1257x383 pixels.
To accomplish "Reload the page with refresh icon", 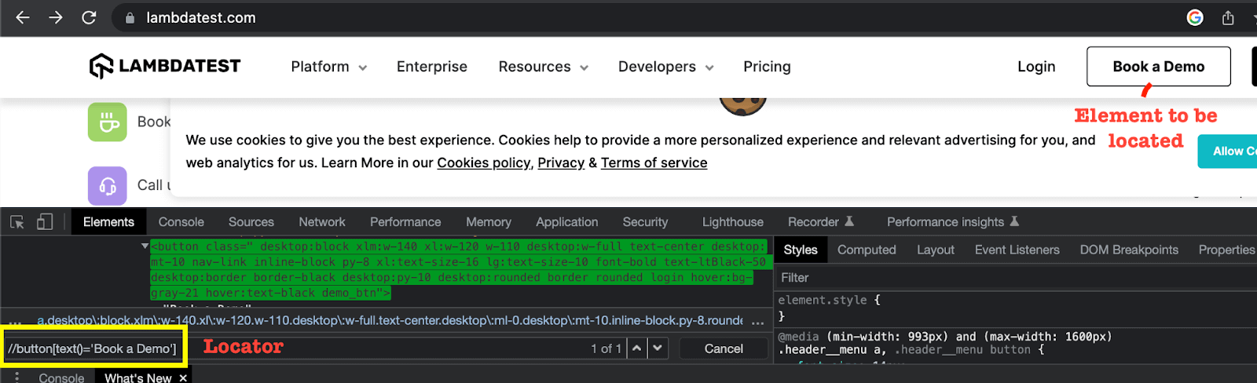I will point(89,17).
